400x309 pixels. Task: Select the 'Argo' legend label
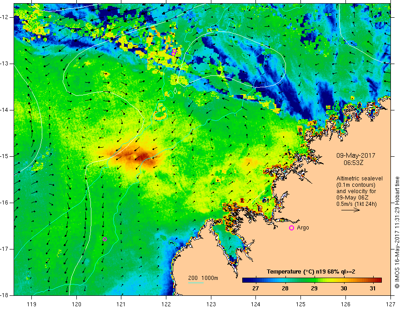[303, 228]
